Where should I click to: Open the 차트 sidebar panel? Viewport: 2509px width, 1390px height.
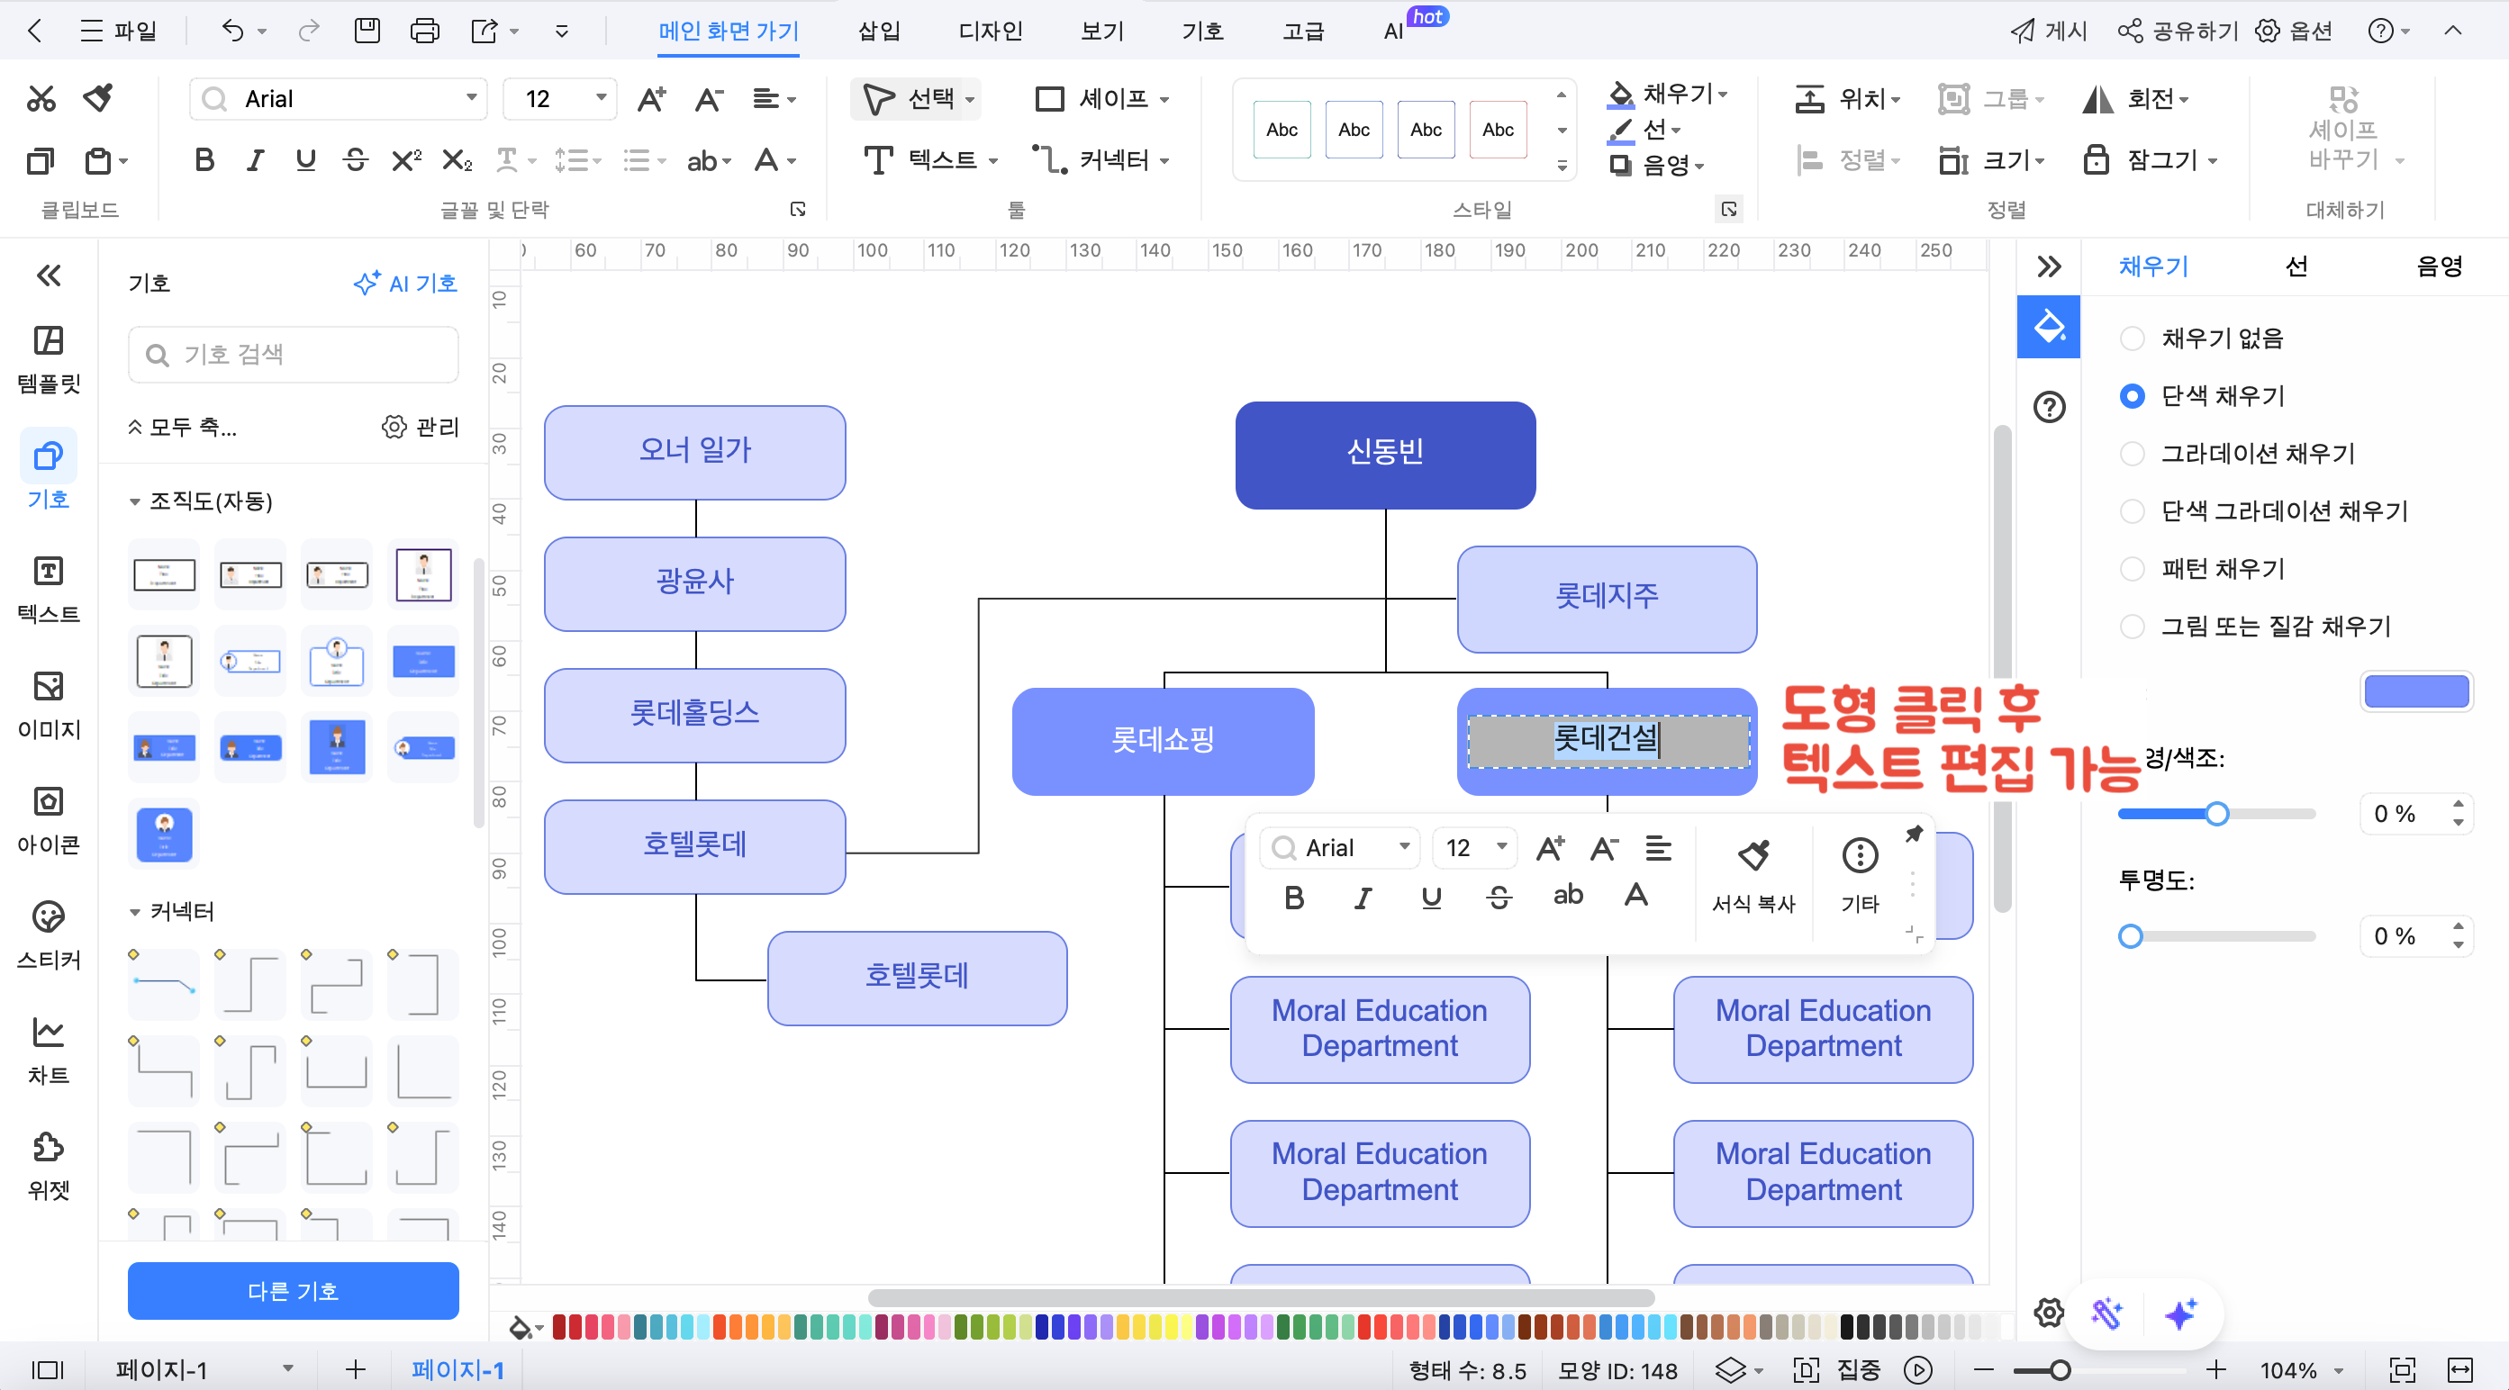(49, 1051)
